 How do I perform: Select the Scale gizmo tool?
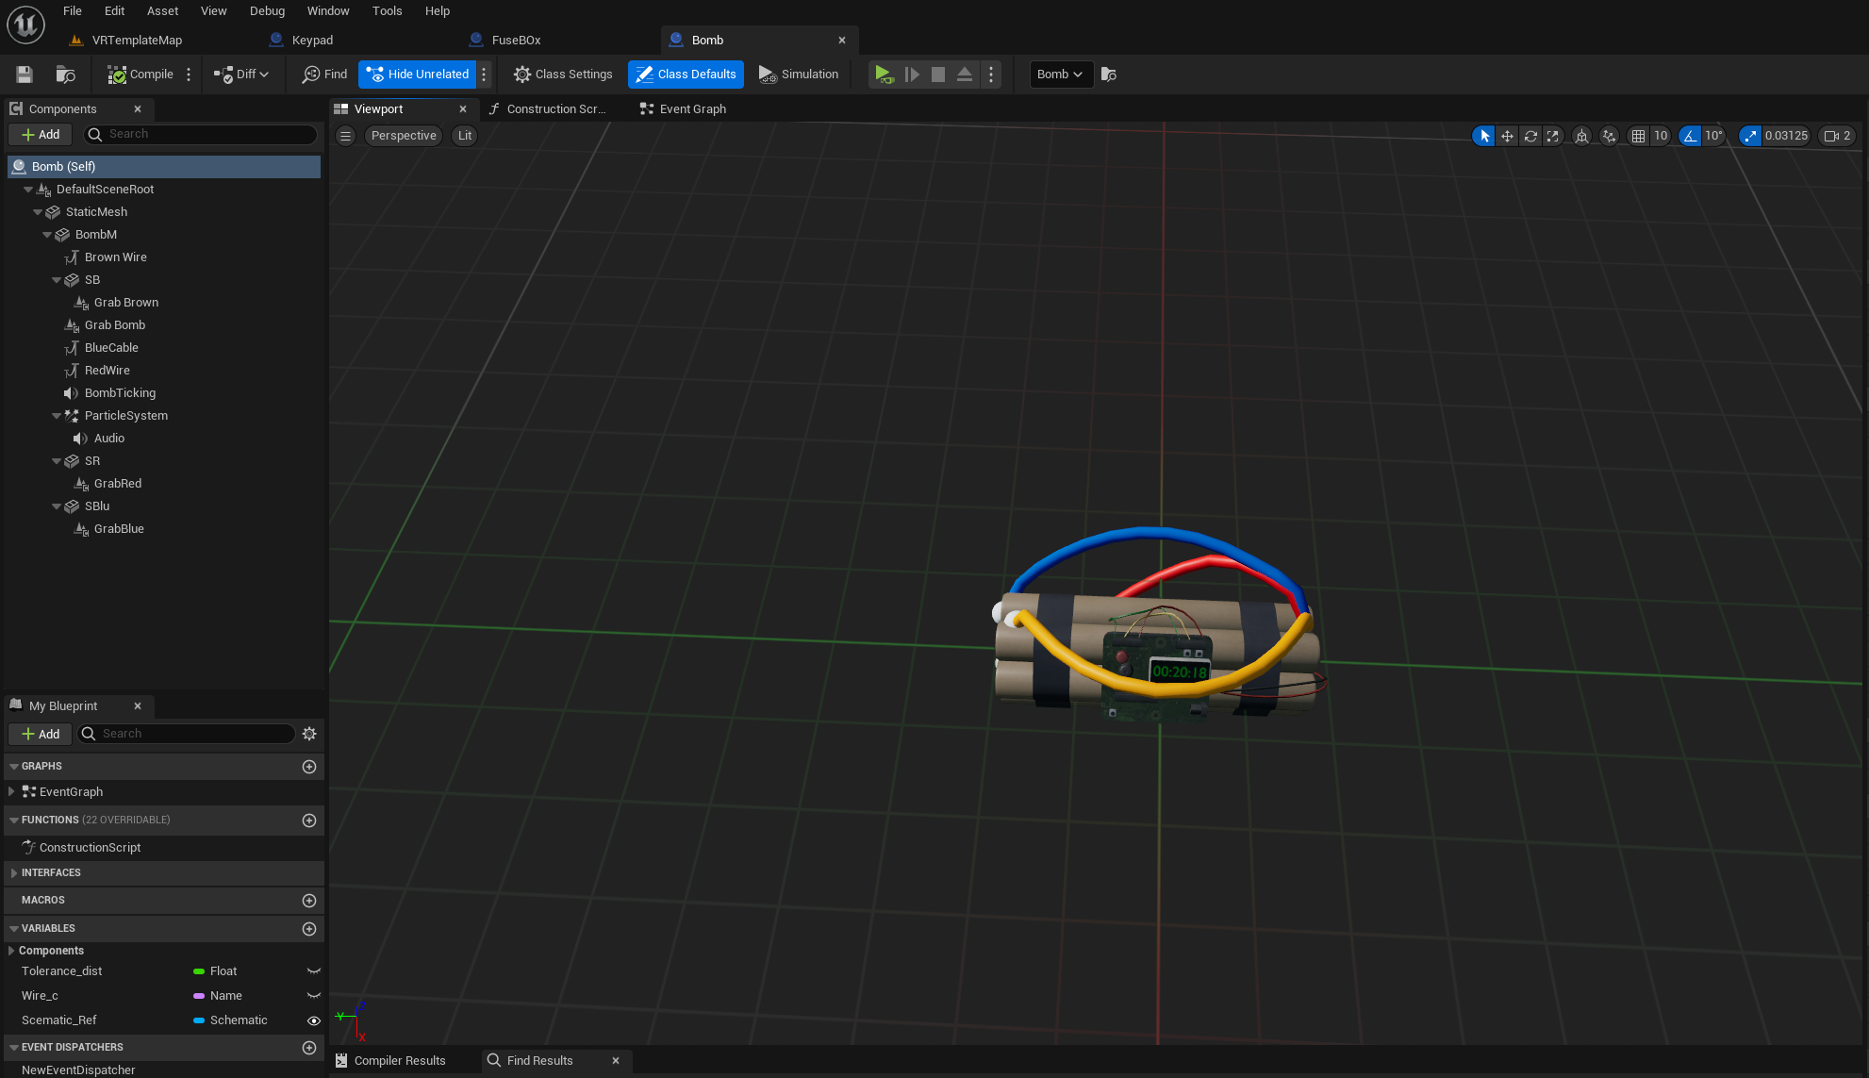tap(1553, 136)
